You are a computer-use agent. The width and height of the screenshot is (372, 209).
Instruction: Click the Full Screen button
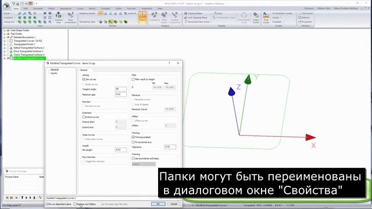tap(306, 13)
